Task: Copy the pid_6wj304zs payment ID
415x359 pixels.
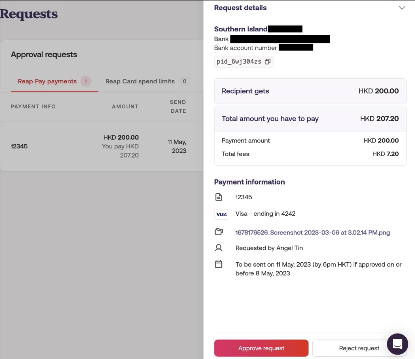Action: (268, 62)
